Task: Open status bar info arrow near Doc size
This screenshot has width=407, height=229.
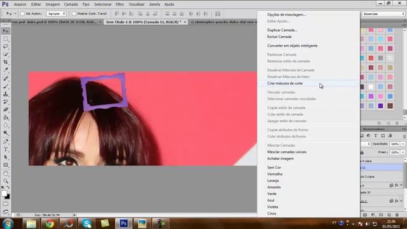Action: coord(74,215)
